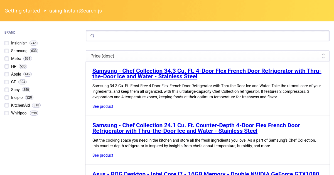
Task: Click the BRAND filter heading
Action: click(10, 32)
